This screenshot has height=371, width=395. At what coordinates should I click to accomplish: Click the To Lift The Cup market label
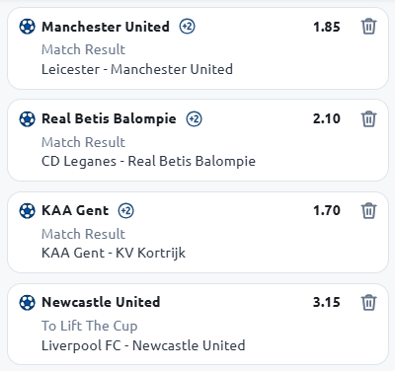point(89,326)
